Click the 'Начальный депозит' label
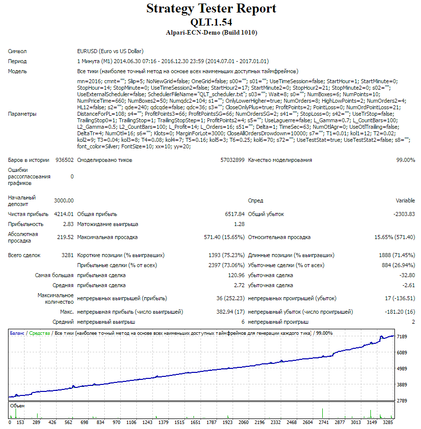Viewport: 421px width, 429px height. 22,201
